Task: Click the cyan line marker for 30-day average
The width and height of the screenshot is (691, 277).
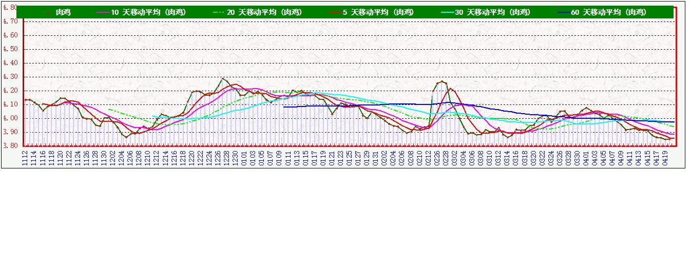Action: [447, 12]
